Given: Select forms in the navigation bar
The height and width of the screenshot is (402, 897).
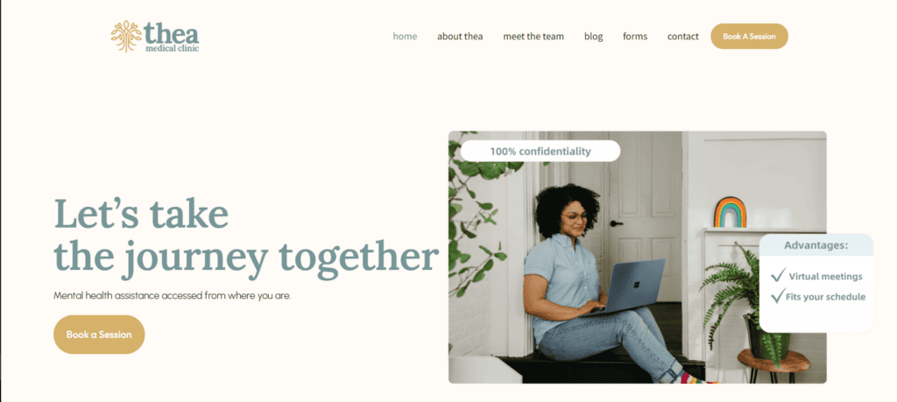Looking at the screenshot, I should point(635,36).
